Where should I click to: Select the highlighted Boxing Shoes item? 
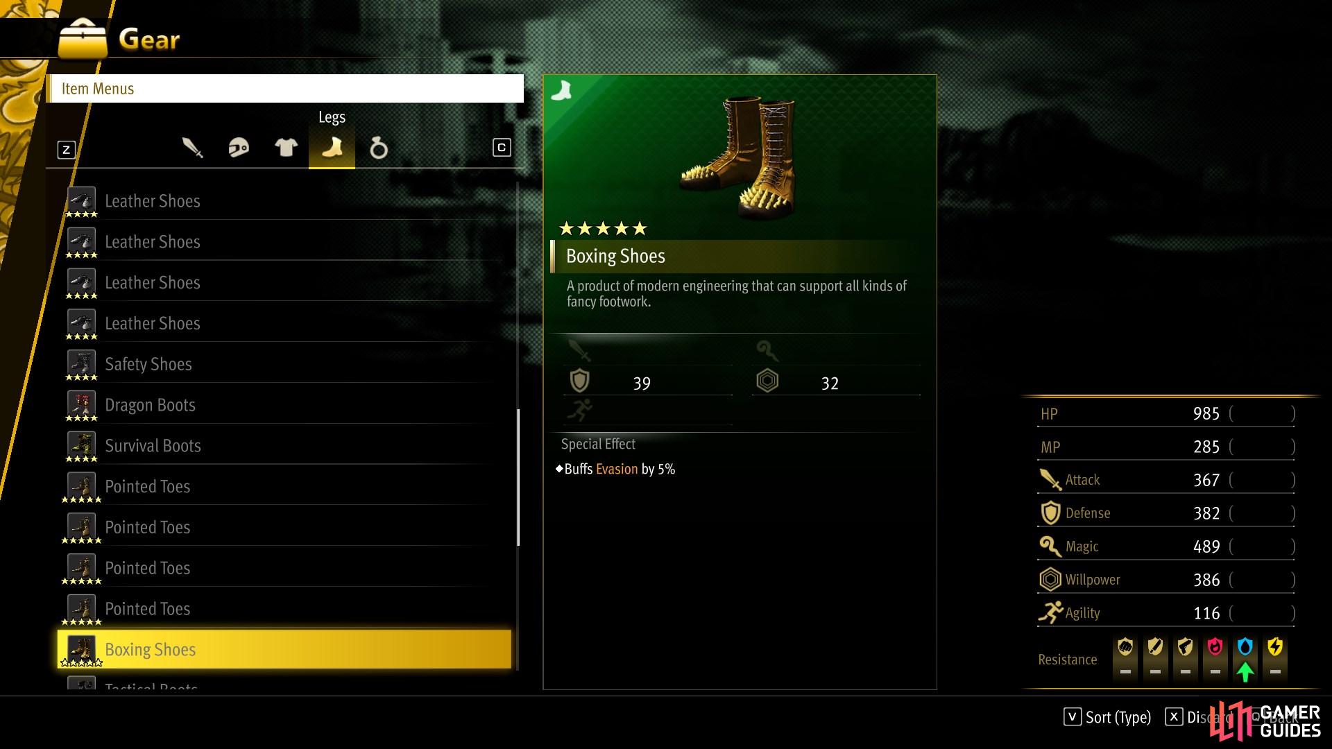284,649
